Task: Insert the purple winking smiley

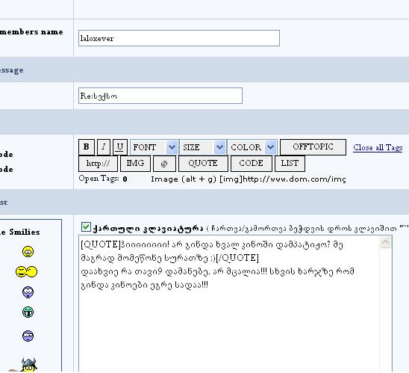Action: [x=28, y=336]
